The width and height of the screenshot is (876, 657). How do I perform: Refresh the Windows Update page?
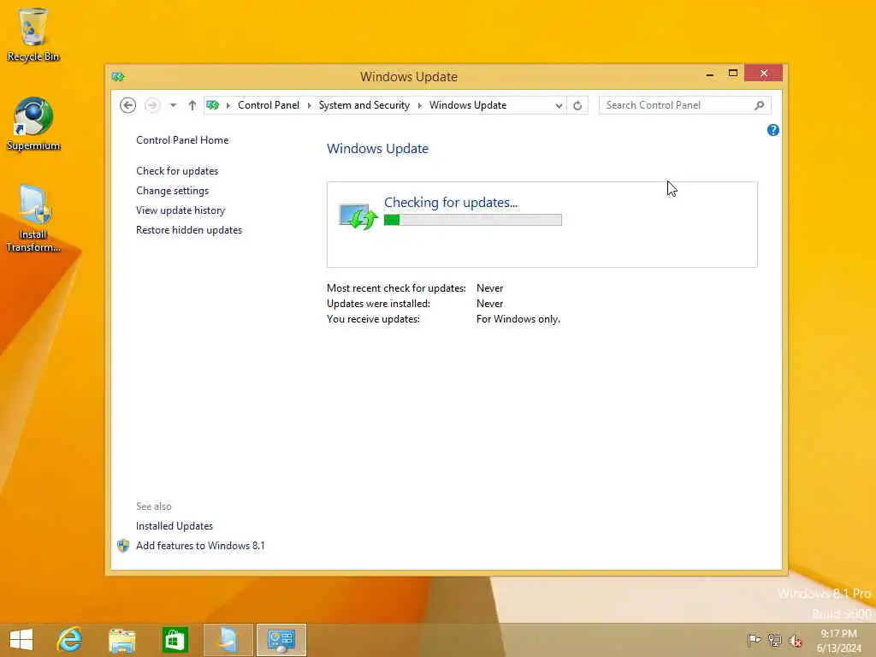point(577,105)
